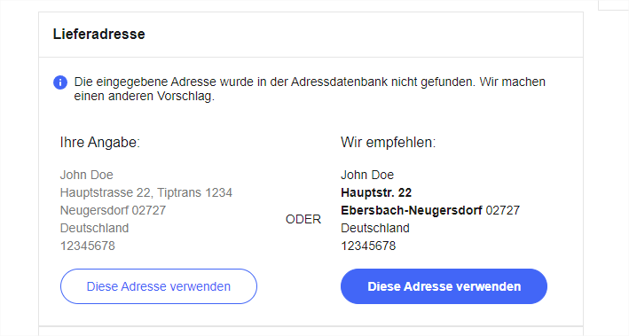Click the 'einen anderen Vorschlag.' message line
The image size is (629, 336).
pos(145,97)
